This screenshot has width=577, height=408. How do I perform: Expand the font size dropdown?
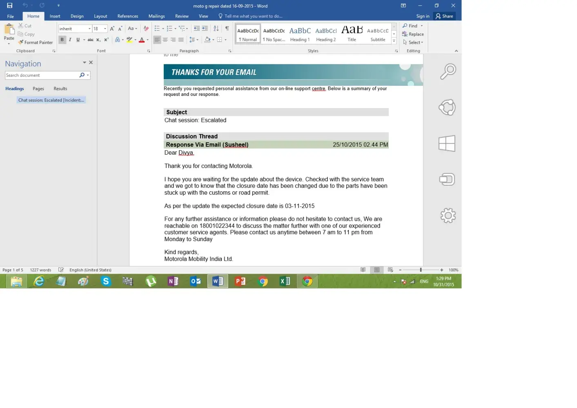[x=105, y=29]
